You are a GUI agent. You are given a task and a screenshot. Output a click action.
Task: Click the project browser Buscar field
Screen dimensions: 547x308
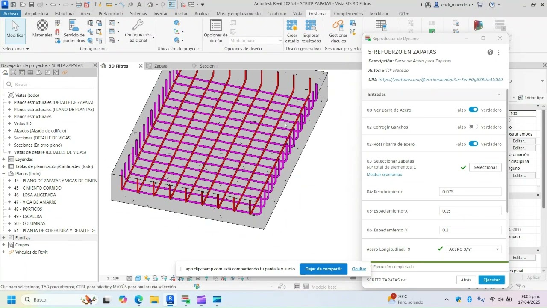(49, 84)
